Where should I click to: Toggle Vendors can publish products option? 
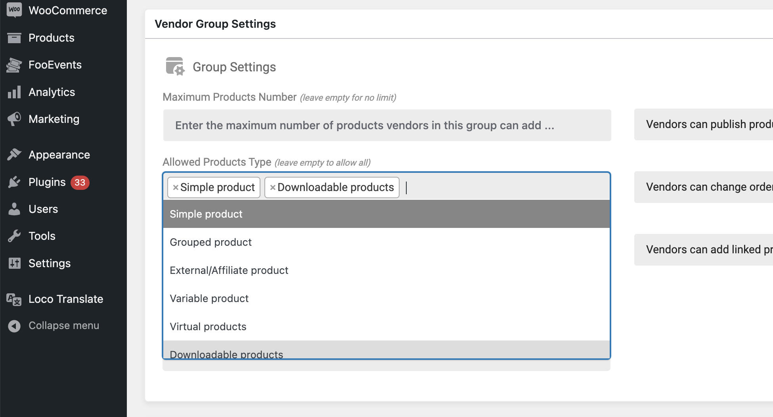click(x=704, y=124)
